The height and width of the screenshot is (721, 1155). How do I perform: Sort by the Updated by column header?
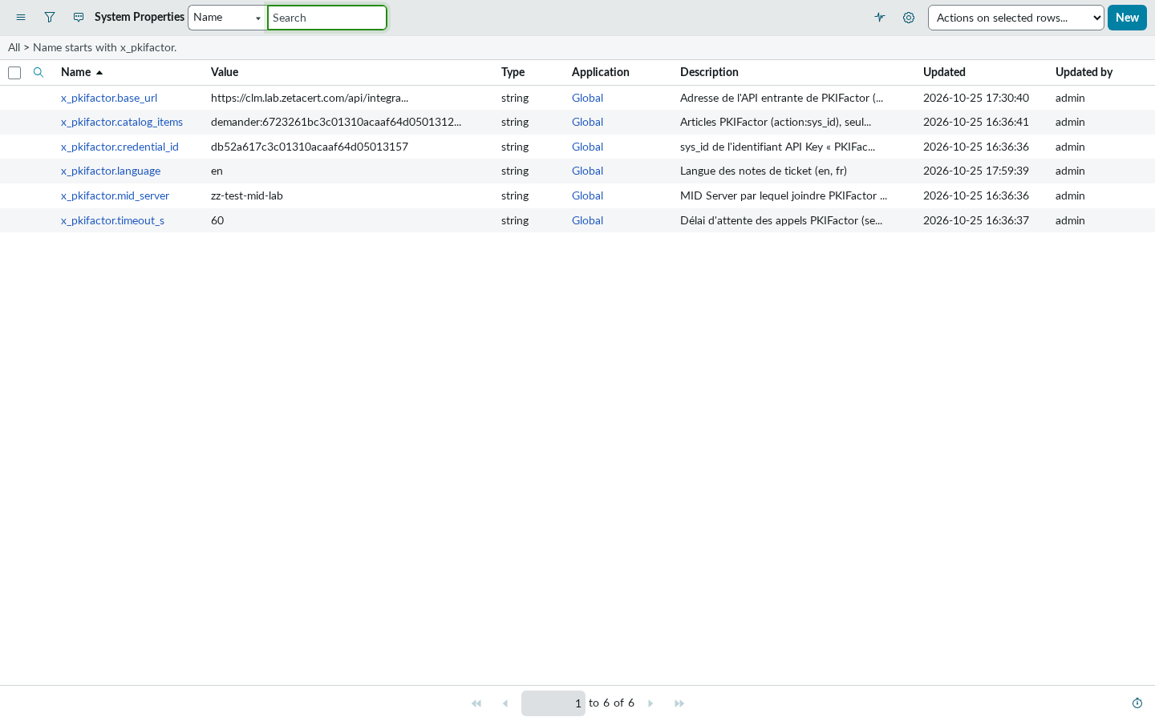point(1084,72)
